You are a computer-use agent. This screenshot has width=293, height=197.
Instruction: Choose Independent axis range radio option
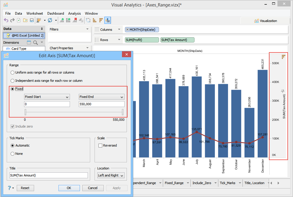click(12, 81)
